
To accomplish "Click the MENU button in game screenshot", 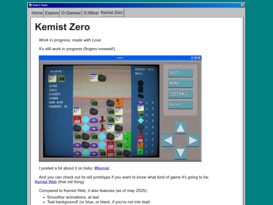I will 180,84.
